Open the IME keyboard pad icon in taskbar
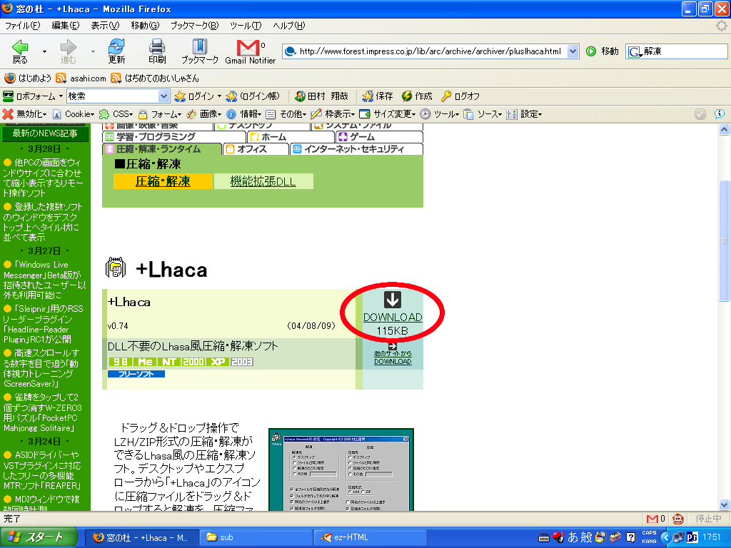731x548 pixels. coord(543,538)
